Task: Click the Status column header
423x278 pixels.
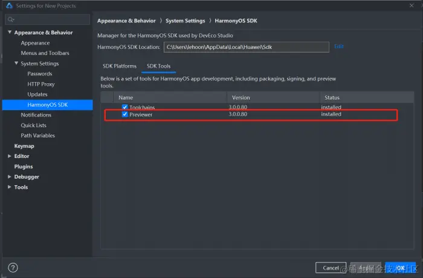Action: [x=367, y=98]
